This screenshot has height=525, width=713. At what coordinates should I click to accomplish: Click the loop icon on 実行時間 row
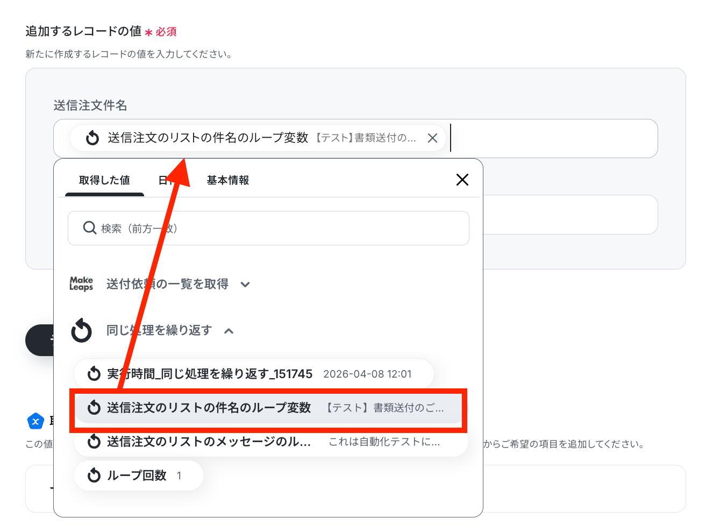[94, 374]
